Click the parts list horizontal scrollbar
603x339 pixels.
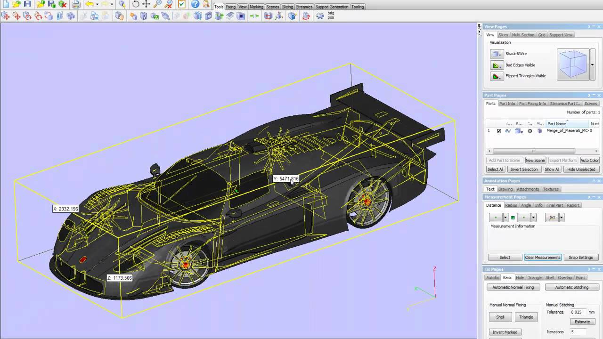coord(533,151)
